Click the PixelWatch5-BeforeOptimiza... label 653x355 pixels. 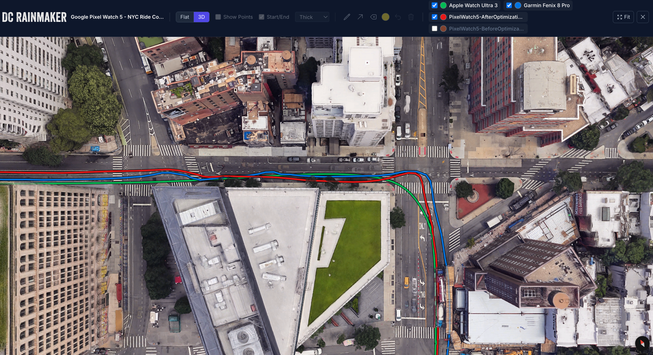point(486,29)
